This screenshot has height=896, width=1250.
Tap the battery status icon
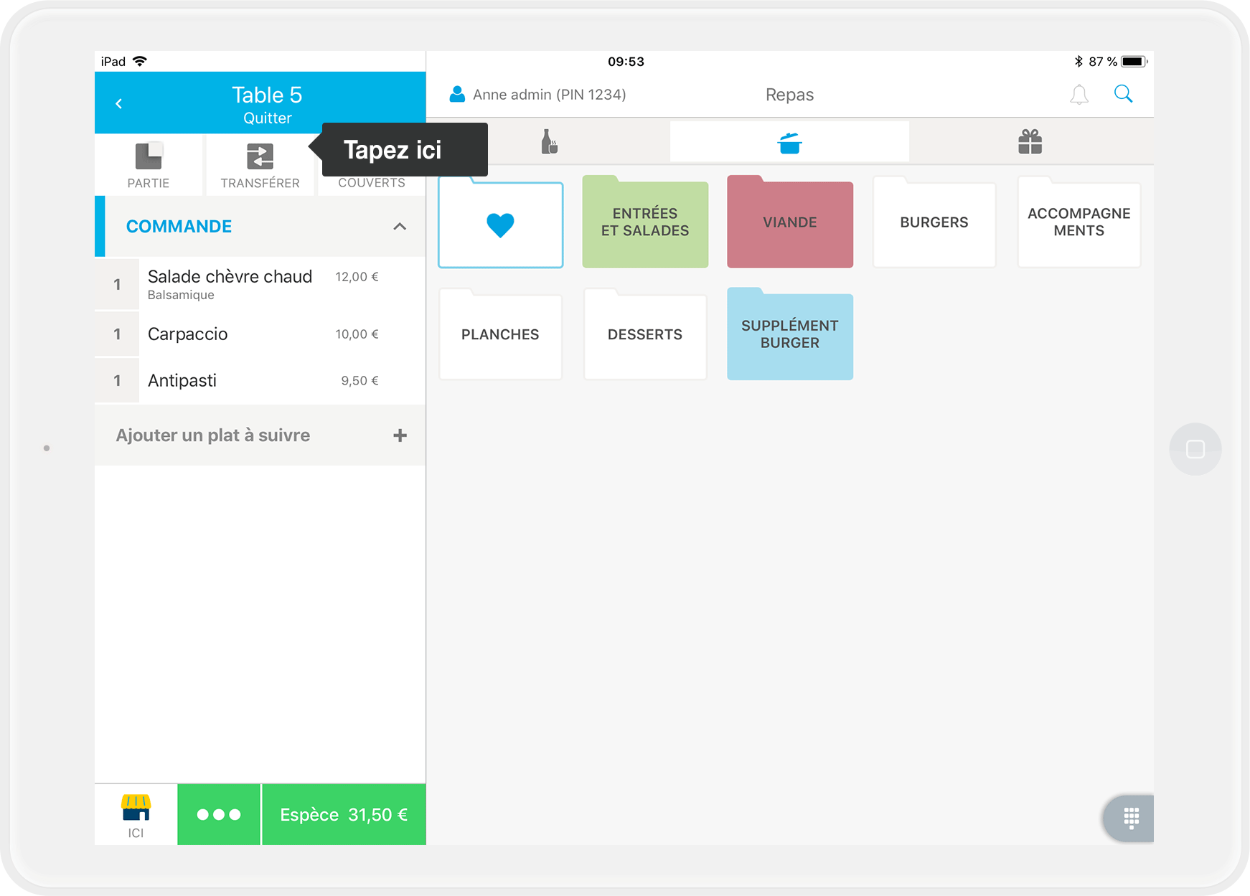[x=1134, y=62]
